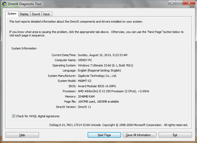Click the AMD Athlon processor value text

click(x=113, y=91)
